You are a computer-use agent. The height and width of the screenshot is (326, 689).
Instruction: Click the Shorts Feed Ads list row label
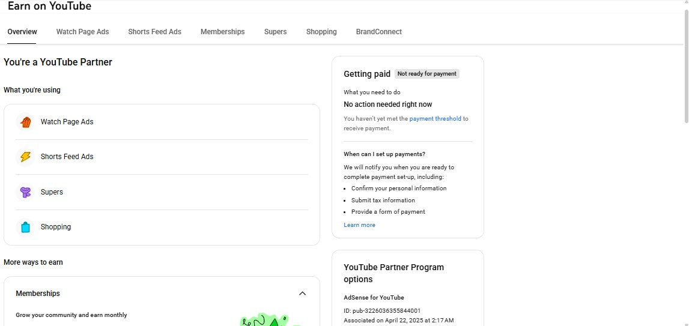[67, 157]
